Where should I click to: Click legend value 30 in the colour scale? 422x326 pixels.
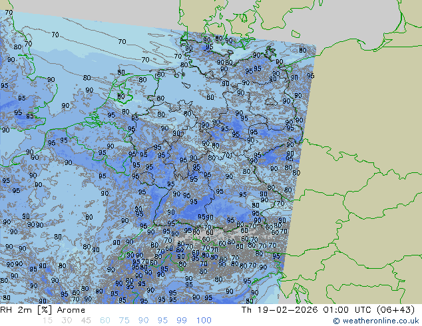(67, 321)
